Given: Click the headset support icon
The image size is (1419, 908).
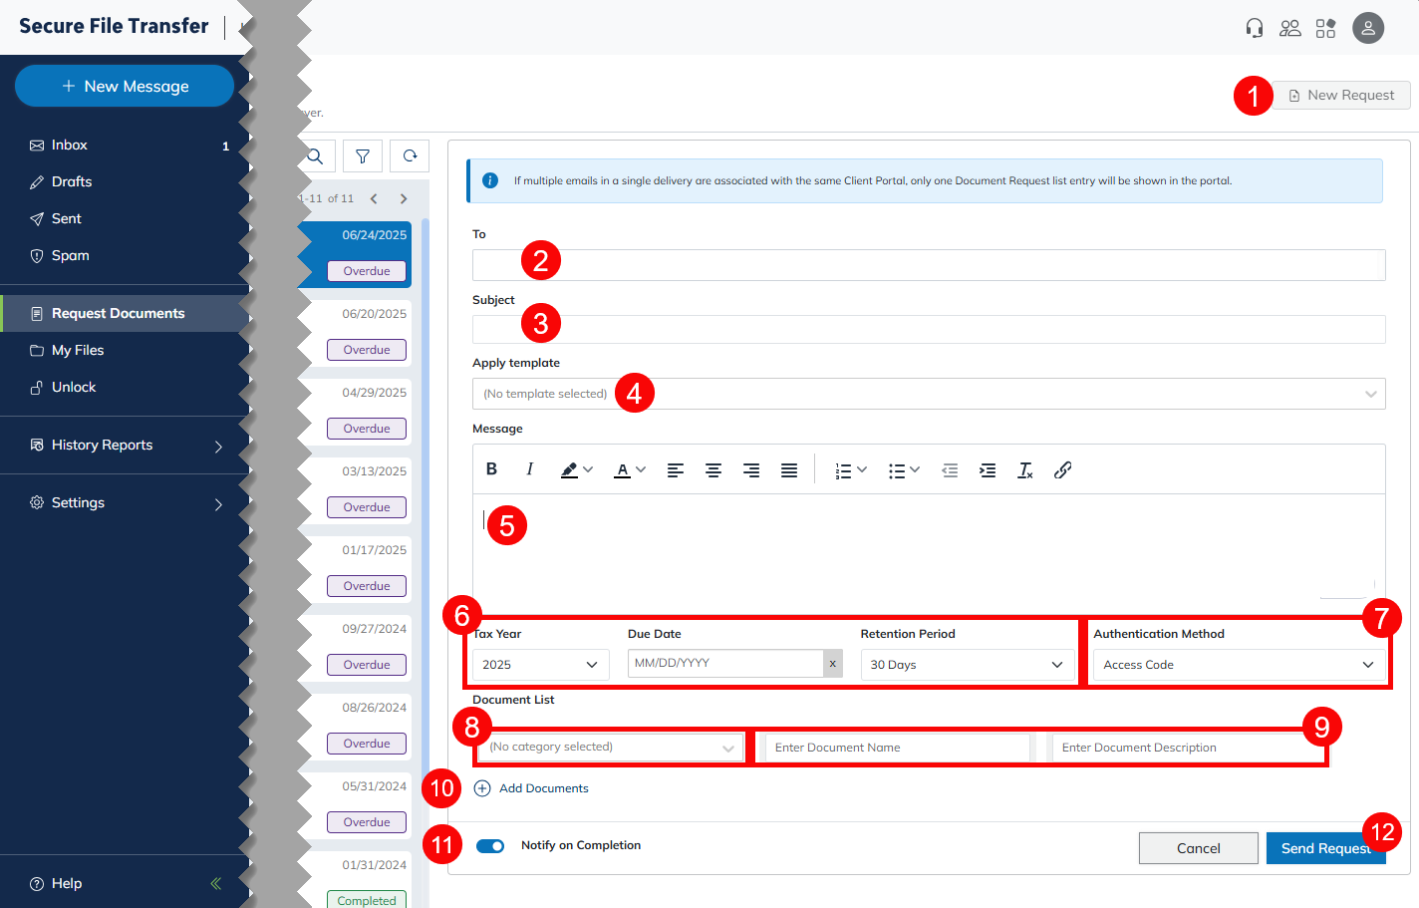Looking at the screenshot, I should coord(1255,28).
